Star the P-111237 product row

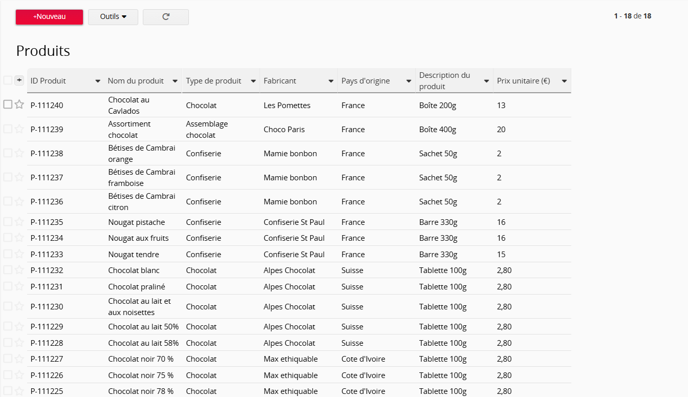point(19,177)
